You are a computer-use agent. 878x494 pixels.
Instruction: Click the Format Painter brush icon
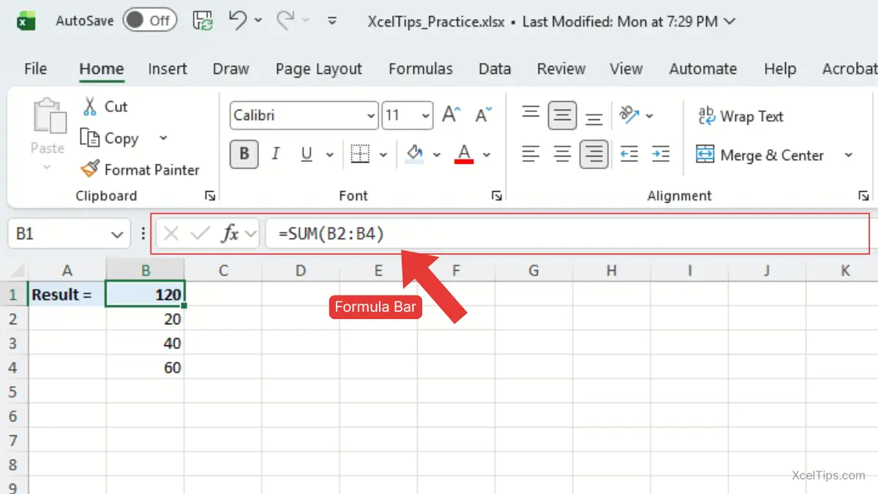[x=90, y=170]
